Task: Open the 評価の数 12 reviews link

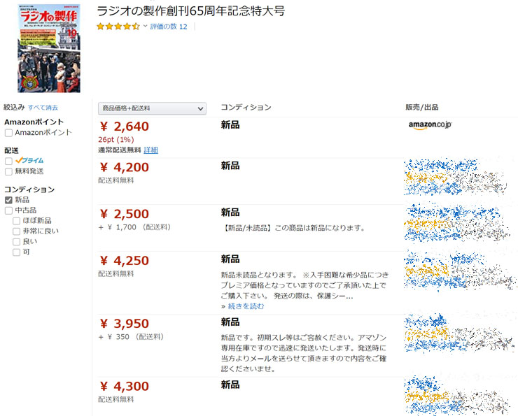Action: pyautogui.click(x=169, y=27)
